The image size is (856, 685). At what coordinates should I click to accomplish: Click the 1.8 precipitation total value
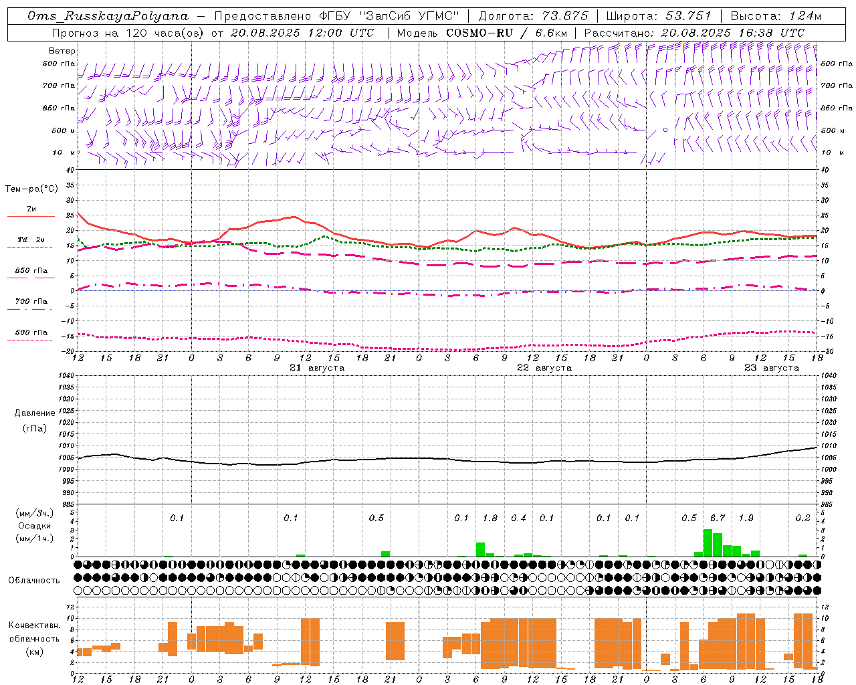(x=490, y=518)
